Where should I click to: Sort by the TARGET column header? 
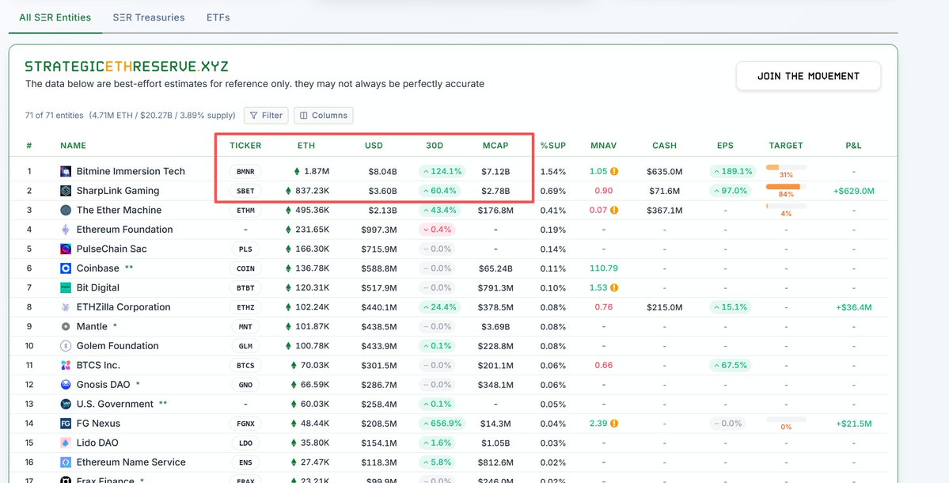(786, 145)
